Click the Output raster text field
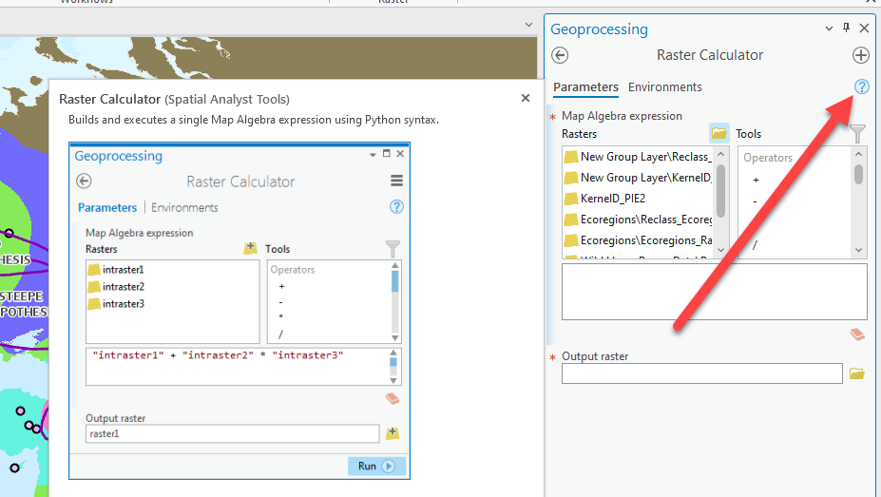This screenshot has height=497, width=881. coord(701,374)
